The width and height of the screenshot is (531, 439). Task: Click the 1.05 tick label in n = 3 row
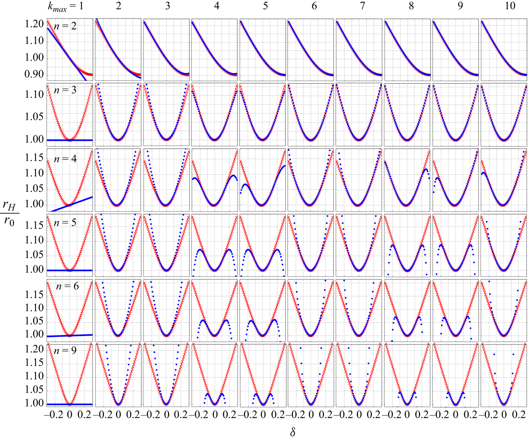(x=34, y=117)
